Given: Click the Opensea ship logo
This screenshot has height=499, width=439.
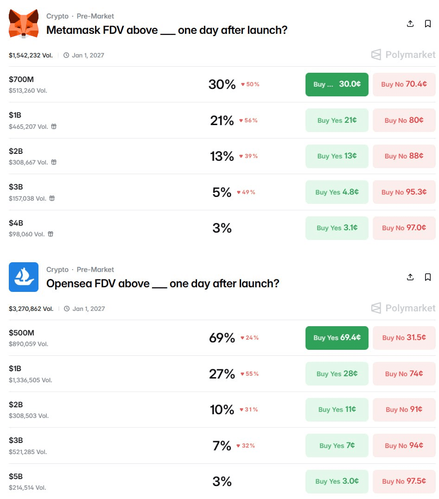Looking at the screenshot, I should (x=24, y=277).
